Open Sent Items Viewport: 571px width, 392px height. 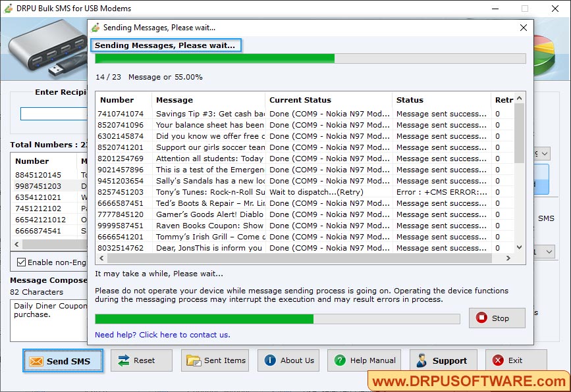point(215,360)
